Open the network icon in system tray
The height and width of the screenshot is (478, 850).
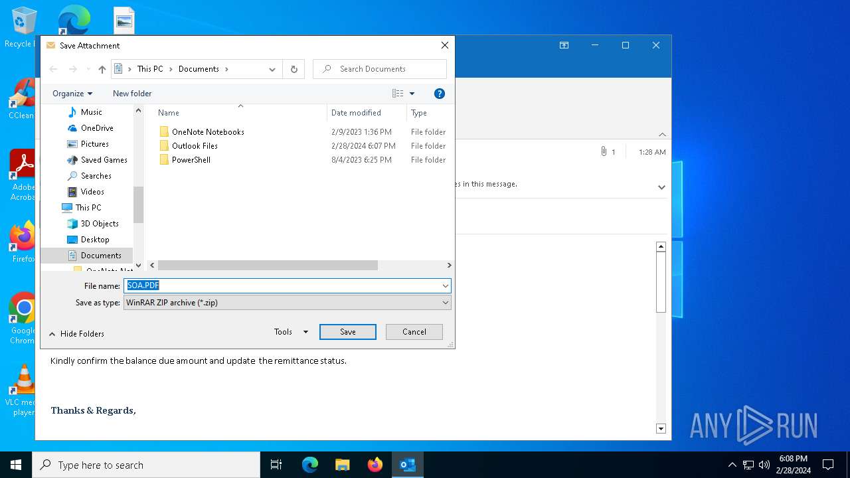coord(748,465)
